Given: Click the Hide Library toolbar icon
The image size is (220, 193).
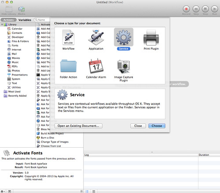Looking at the screenshot, I should [9, 9].
